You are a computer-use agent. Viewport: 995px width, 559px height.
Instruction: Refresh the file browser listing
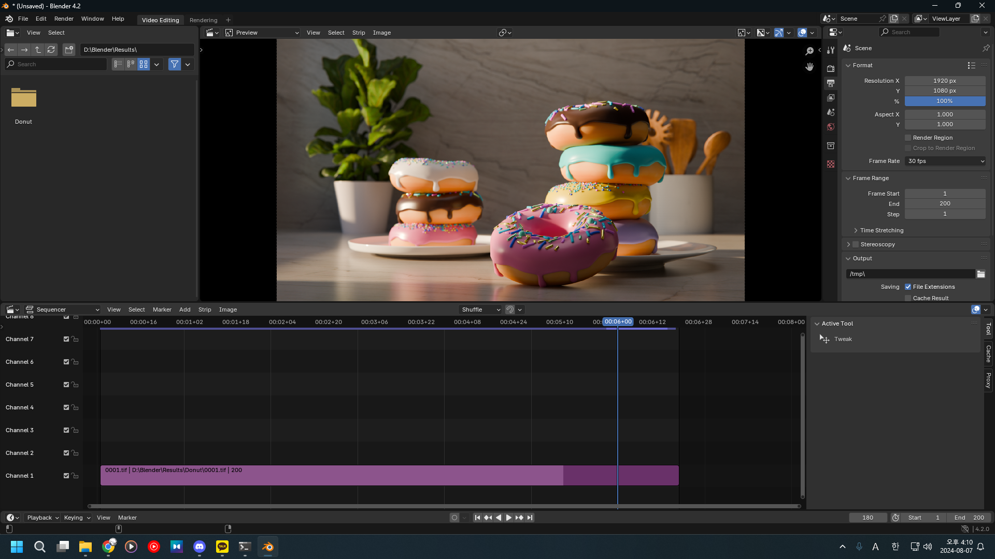(51, 50)
